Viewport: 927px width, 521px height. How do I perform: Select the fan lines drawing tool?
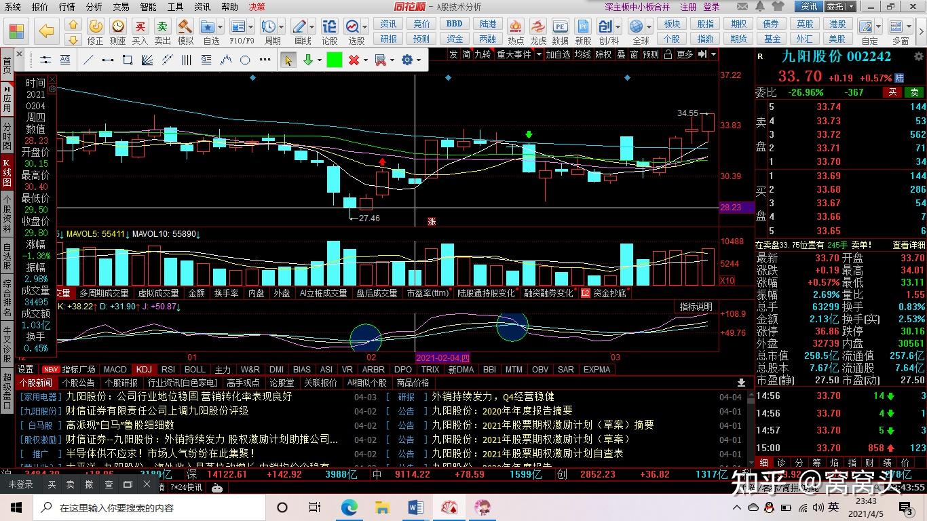(147, 60)
